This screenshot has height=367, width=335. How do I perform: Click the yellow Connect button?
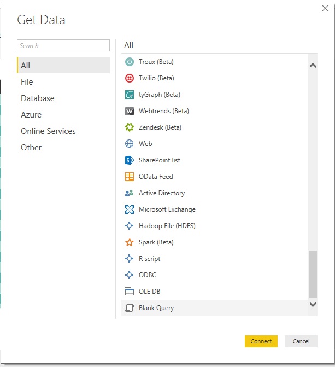261,341
